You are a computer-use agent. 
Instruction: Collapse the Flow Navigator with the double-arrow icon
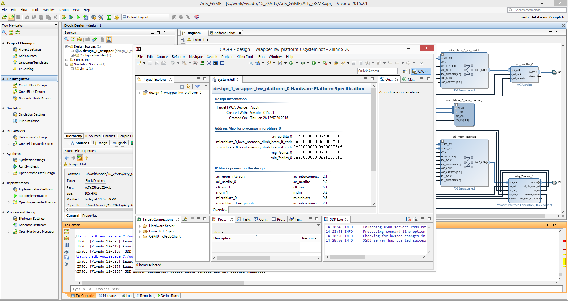point(55,25)
